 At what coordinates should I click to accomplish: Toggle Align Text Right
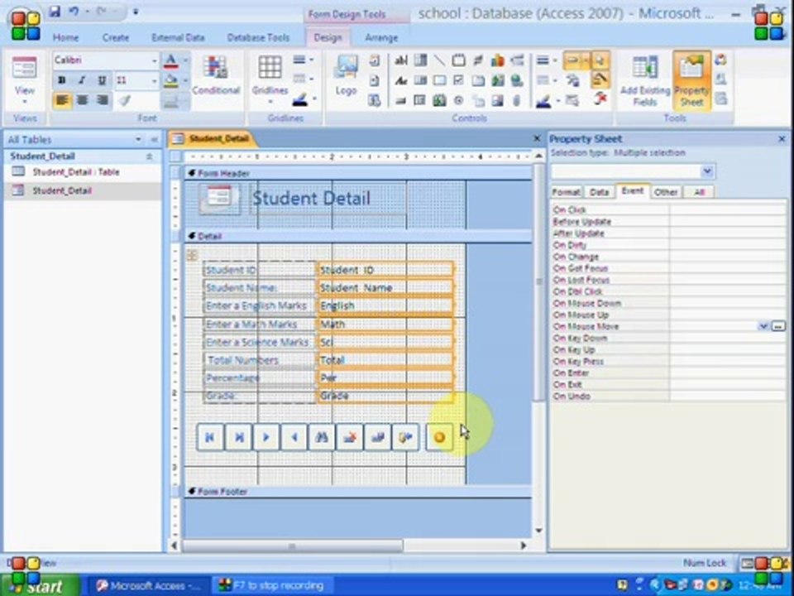[x=102, y=100]
